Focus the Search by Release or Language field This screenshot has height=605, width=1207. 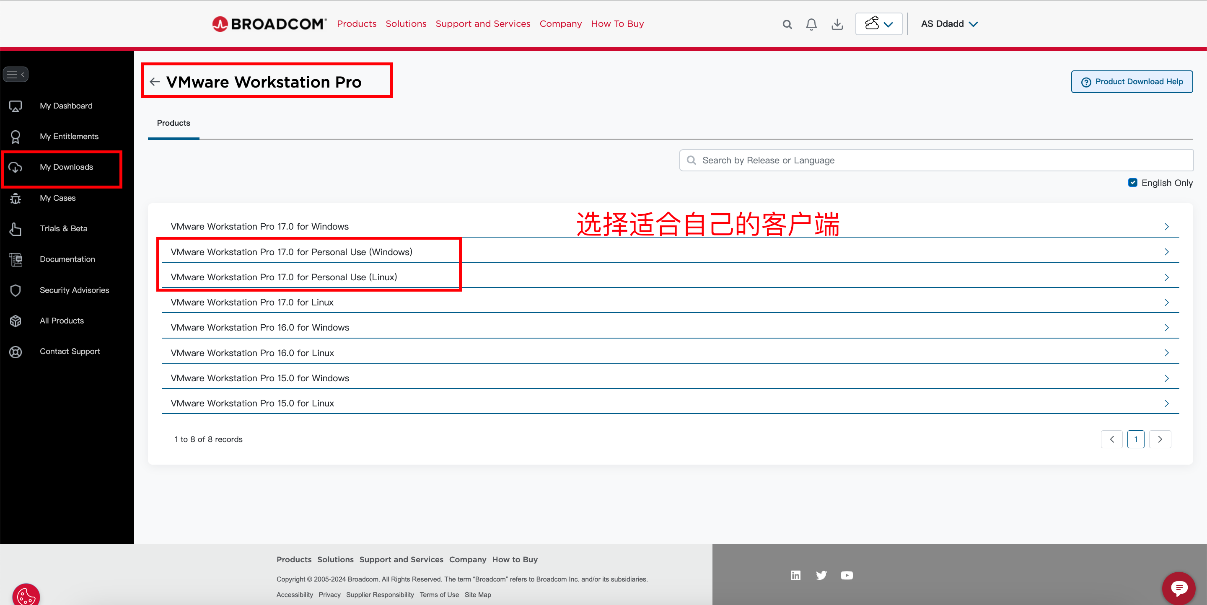point(936,160)
